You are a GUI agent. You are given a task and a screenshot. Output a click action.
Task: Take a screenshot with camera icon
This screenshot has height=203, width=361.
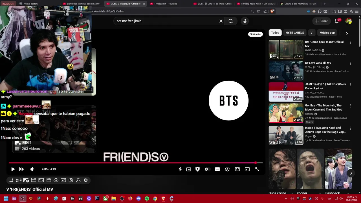click(x=71, y=180)
